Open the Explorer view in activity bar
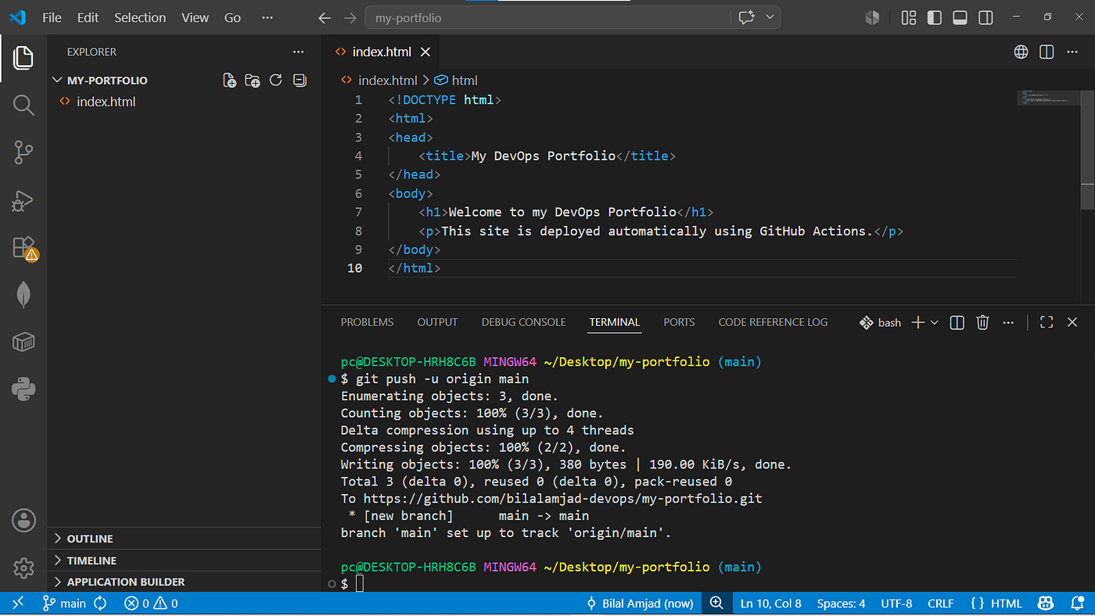This screenshot has width=1095, height=616. point(23,57)
